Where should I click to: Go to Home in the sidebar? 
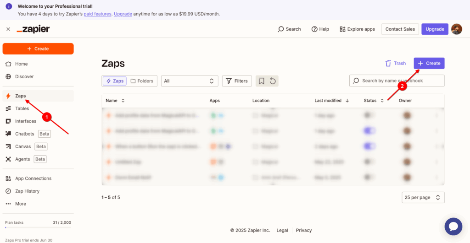click(x=38, y=64)
